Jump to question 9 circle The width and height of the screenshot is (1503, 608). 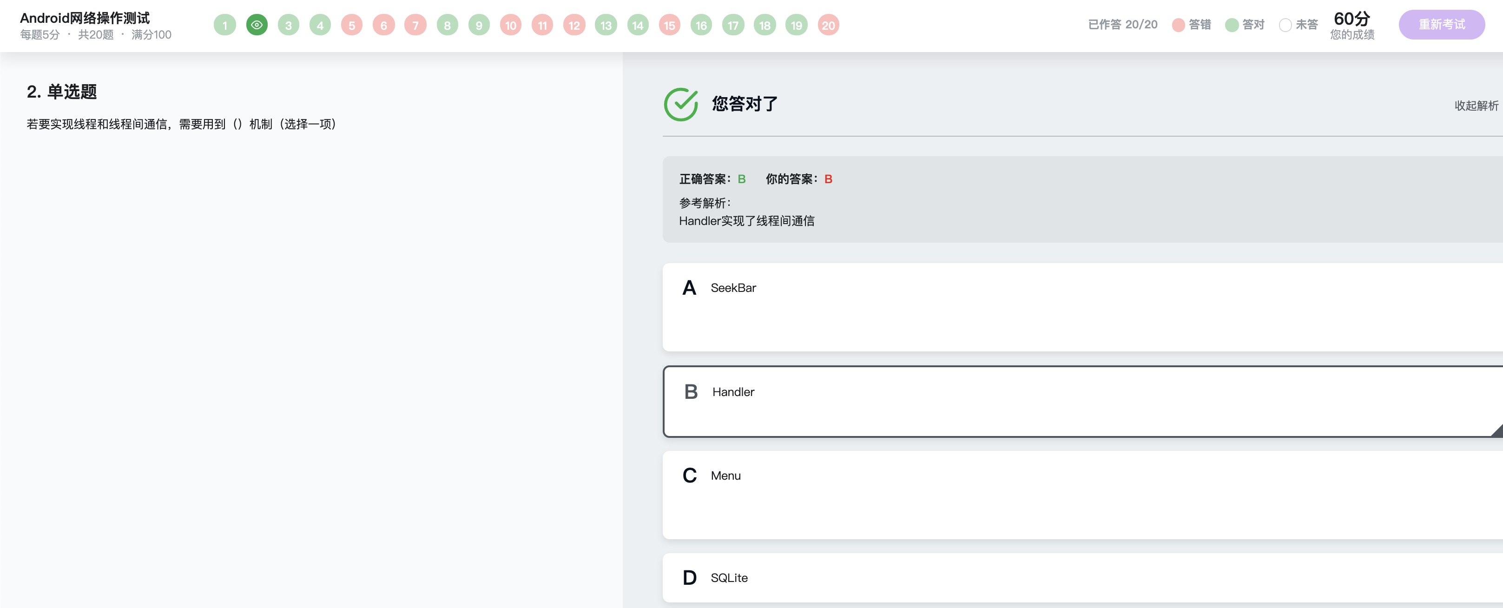(479, 25)
